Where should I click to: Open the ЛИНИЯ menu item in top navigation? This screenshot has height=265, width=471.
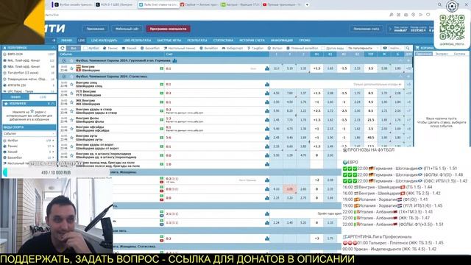pyautogui.click(x=67, y=40)
